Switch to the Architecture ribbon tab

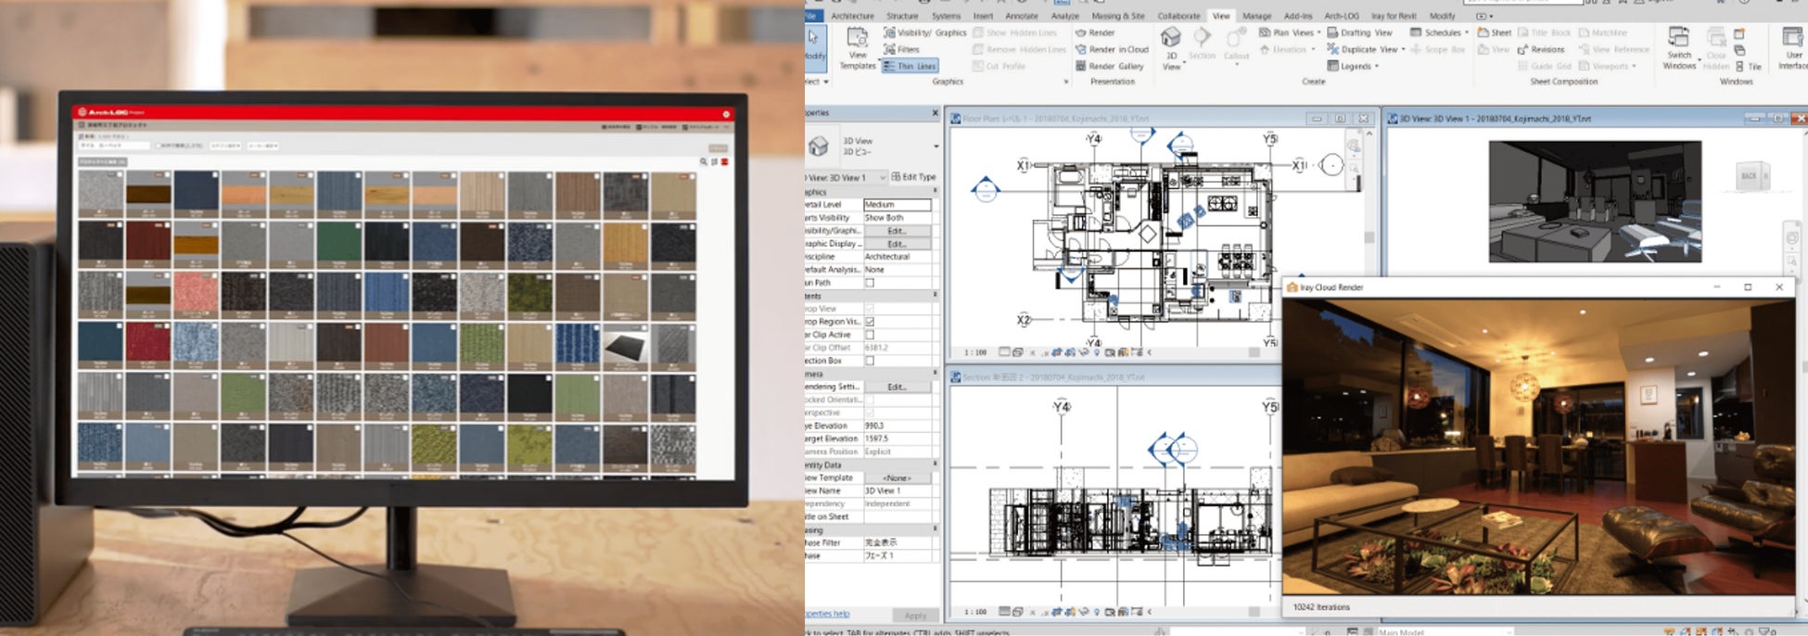tap(852, 16)
